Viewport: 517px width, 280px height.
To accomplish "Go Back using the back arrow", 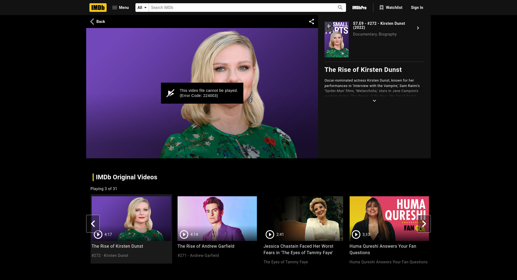I will (x=97, y=22).
